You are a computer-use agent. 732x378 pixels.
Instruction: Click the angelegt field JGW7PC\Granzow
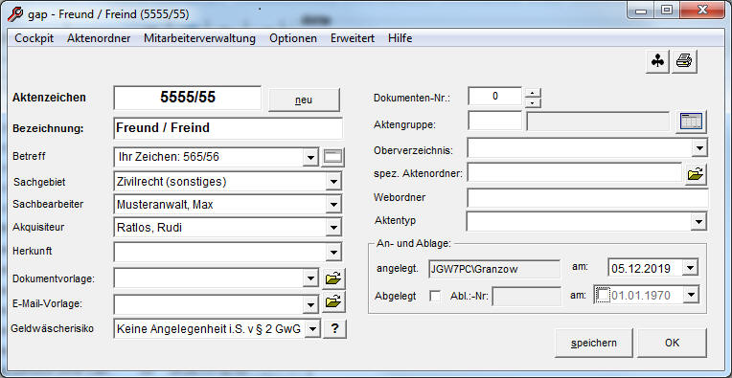[494, 269]
